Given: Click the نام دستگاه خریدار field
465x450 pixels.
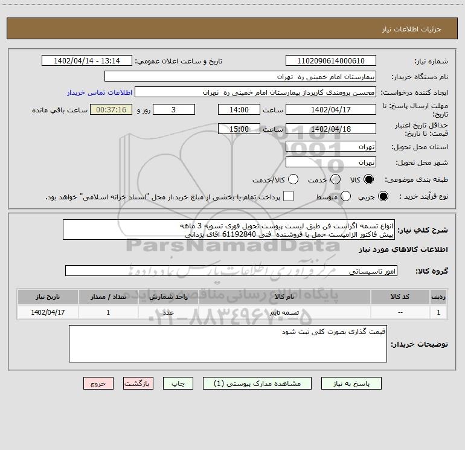Looking at the screenshot, I should click(x=240, y=76).
